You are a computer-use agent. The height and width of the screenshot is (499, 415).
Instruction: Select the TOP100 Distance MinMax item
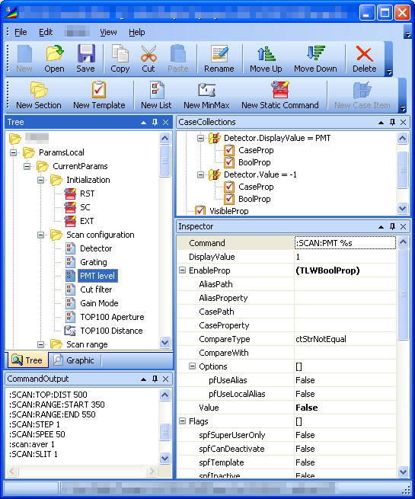point(111,331)
